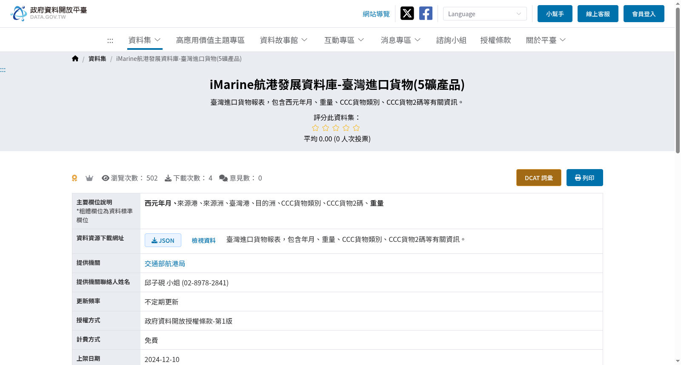Viewport: 681px width, 365px height.
Task: Expand the 互動專區 menu
Action: click(344, 40)
